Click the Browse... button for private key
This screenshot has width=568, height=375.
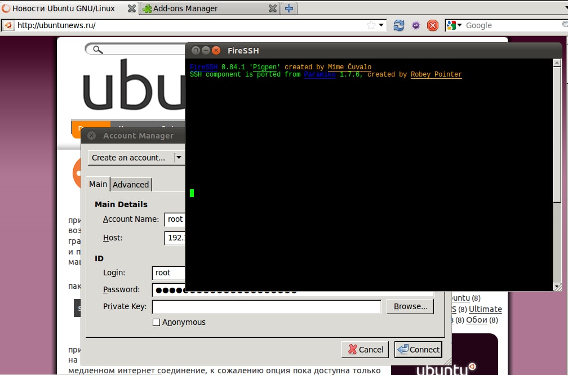[x=410, y=306]
